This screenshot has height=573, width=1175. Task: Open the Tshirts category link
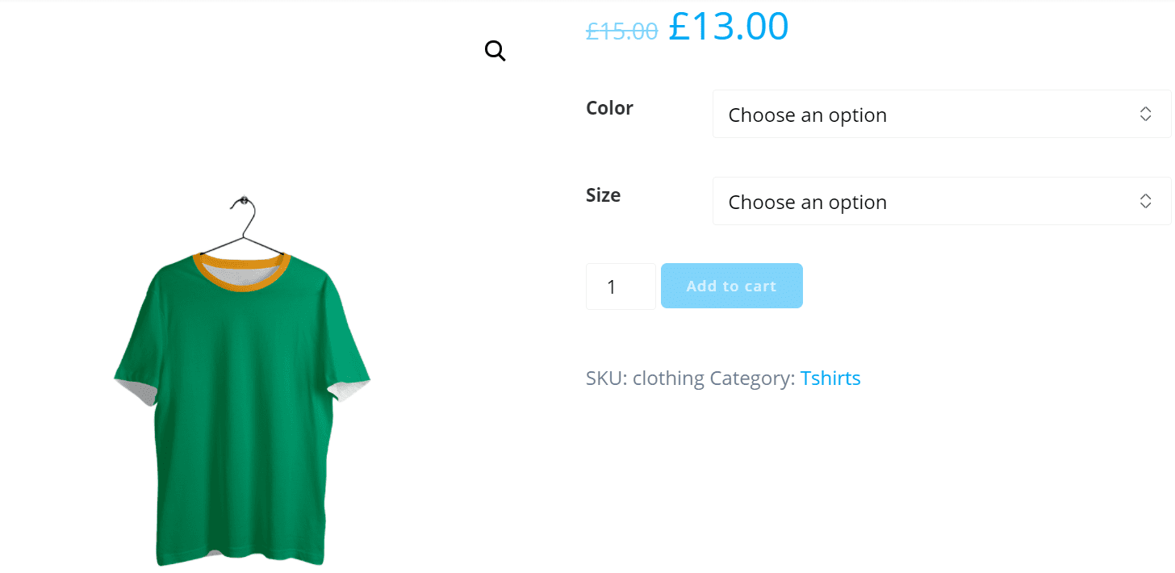[830, 378]
